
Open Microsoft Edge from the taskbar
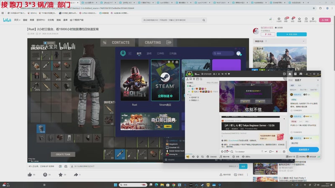[156, 185]
